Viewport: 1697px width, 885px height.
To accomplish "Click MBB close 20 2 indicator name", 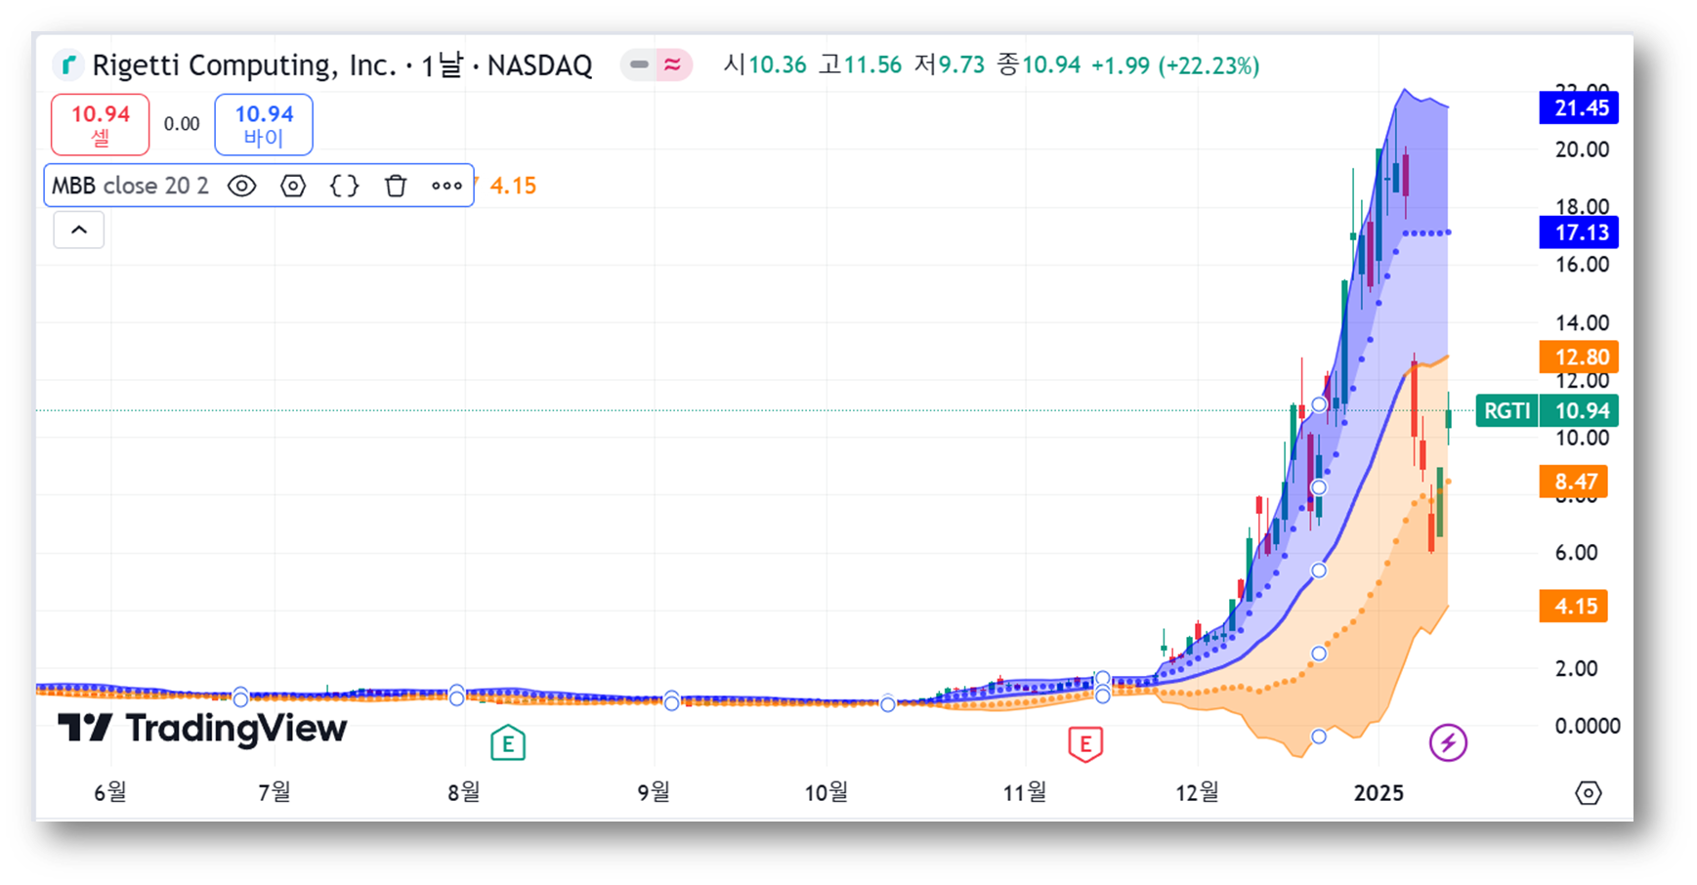I will pos(130,186).
